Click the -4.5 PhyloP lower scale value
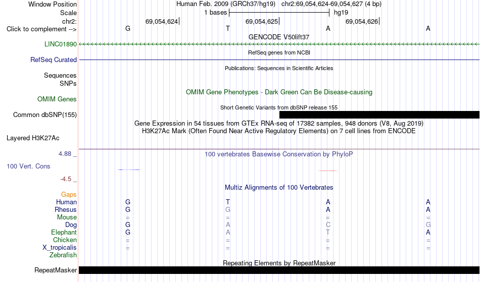 [x=66, y=179]
